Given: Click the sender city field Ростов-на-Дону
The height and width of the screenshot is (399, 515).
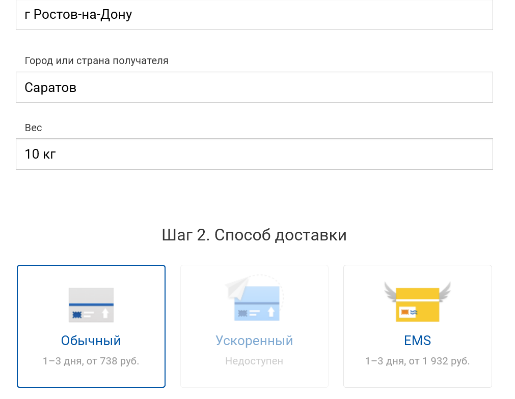Looking at the screenshot, I should click(x=254, y=15).
